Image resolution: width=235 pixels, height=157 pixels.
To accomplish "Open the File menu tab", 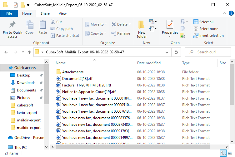I will pyautogui.click(x=9, y=13).
